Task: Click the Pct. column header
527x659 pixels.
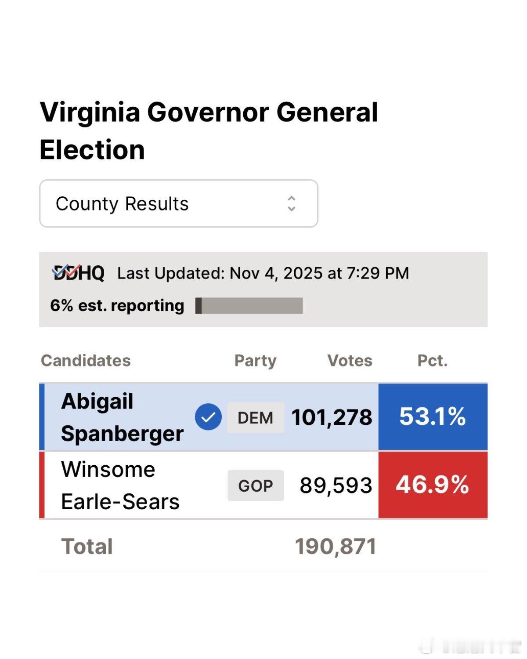Action: (432, 361)
